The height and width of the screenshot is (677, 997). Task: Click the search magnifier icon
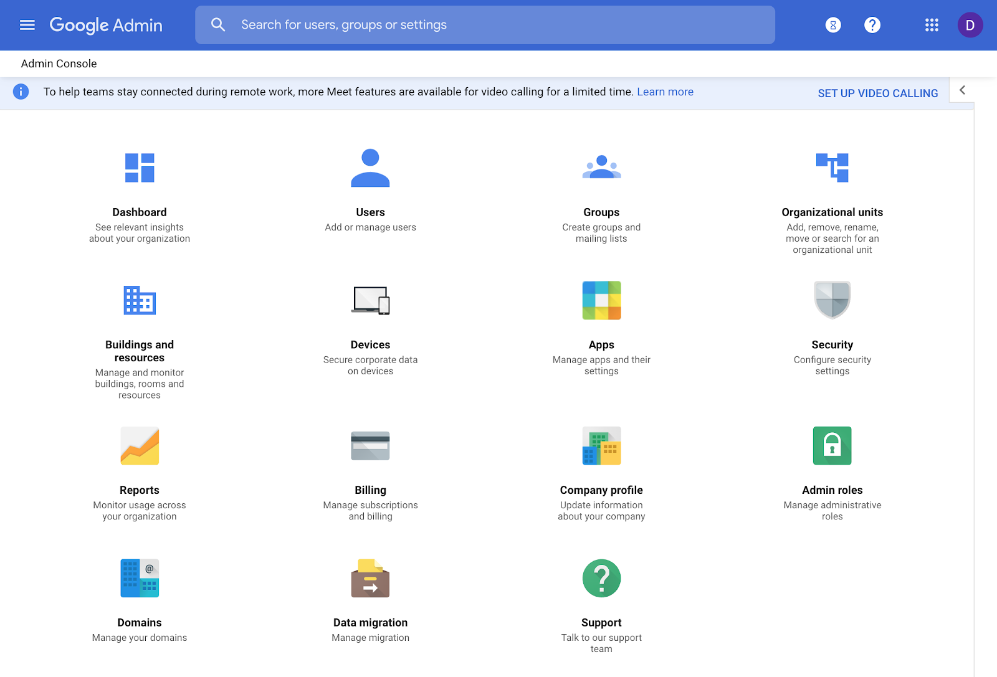[218, 25]
